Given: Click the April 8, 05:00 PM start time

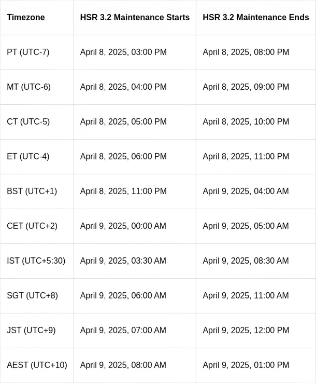Looking at the screenshot, I should click(x=123, y=122).
